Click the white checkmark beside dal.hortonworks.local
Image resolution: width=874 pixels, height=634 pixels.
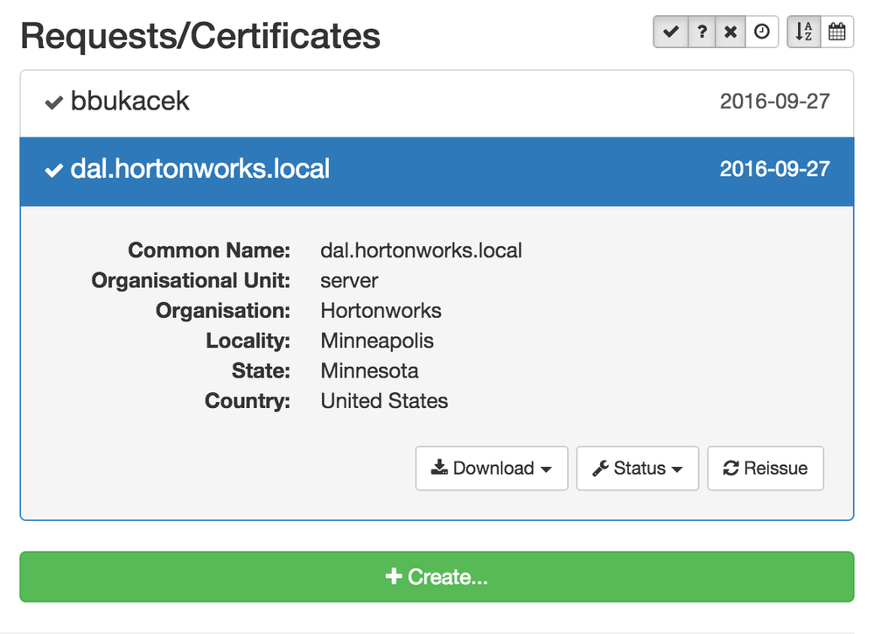click(x=54, y=170)
